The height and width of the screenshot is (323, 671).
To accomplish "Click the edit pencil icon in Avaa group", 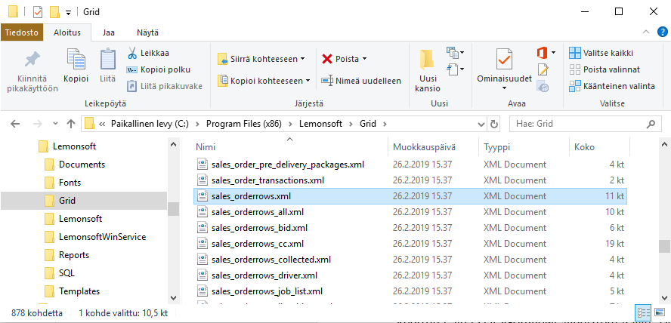I will (x=543, y=69).
